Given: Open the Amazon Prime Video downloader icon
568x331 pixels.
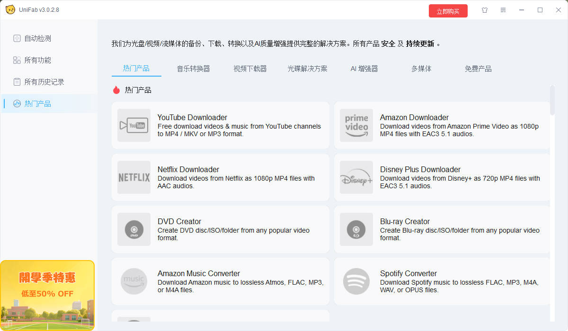Looking at the screenshot, I should coord(356,125).
